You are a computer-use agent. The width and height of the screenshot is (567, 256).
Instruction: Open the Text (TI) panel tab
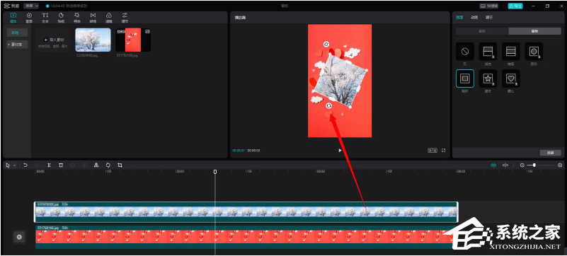click(x=45, y=17)
